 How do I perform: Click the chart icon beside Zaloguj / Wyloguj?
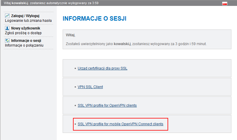[7, 16]
